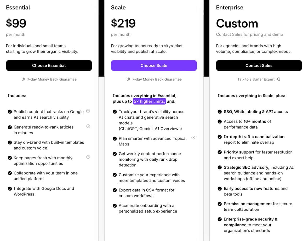The image size is (308, 241).
Task: Click play icon beside Publish content feature
Action: click(88, 111)
